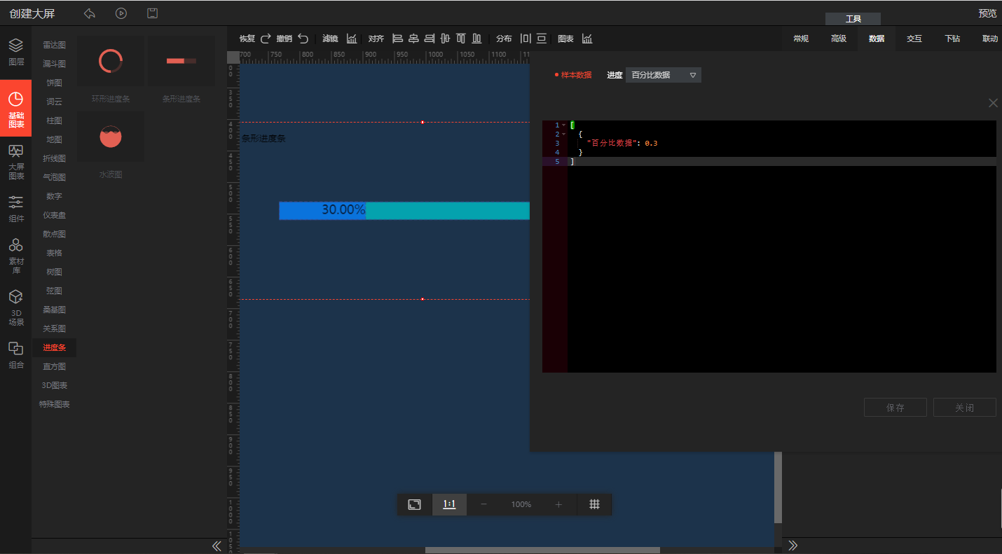Open the 大屏图表 sidebar section
This screenshot has width=1002, height=554.
16,162
